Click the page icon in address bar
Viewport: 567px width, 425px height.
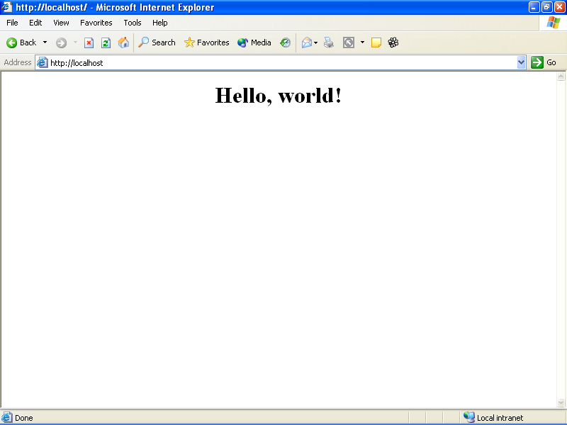(x=43, y=62)
